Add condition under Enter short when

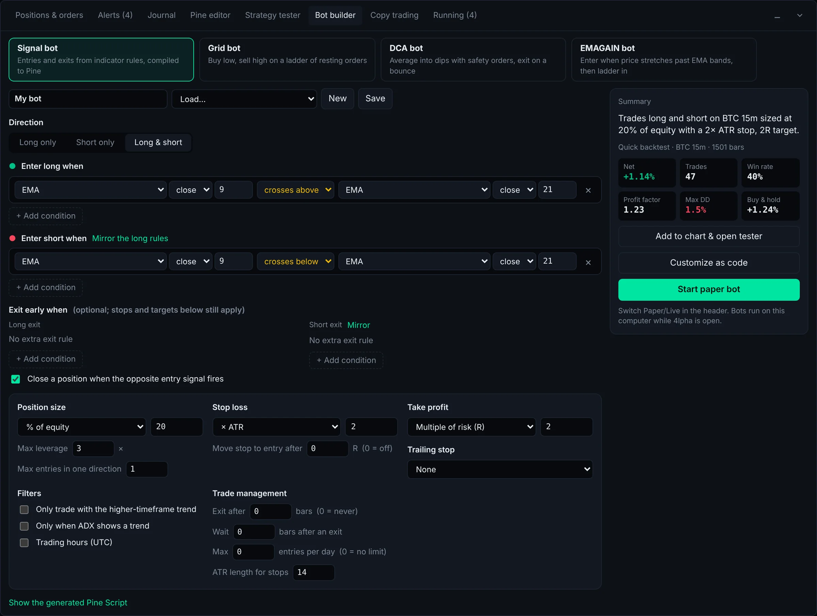[x=46, y=287]
